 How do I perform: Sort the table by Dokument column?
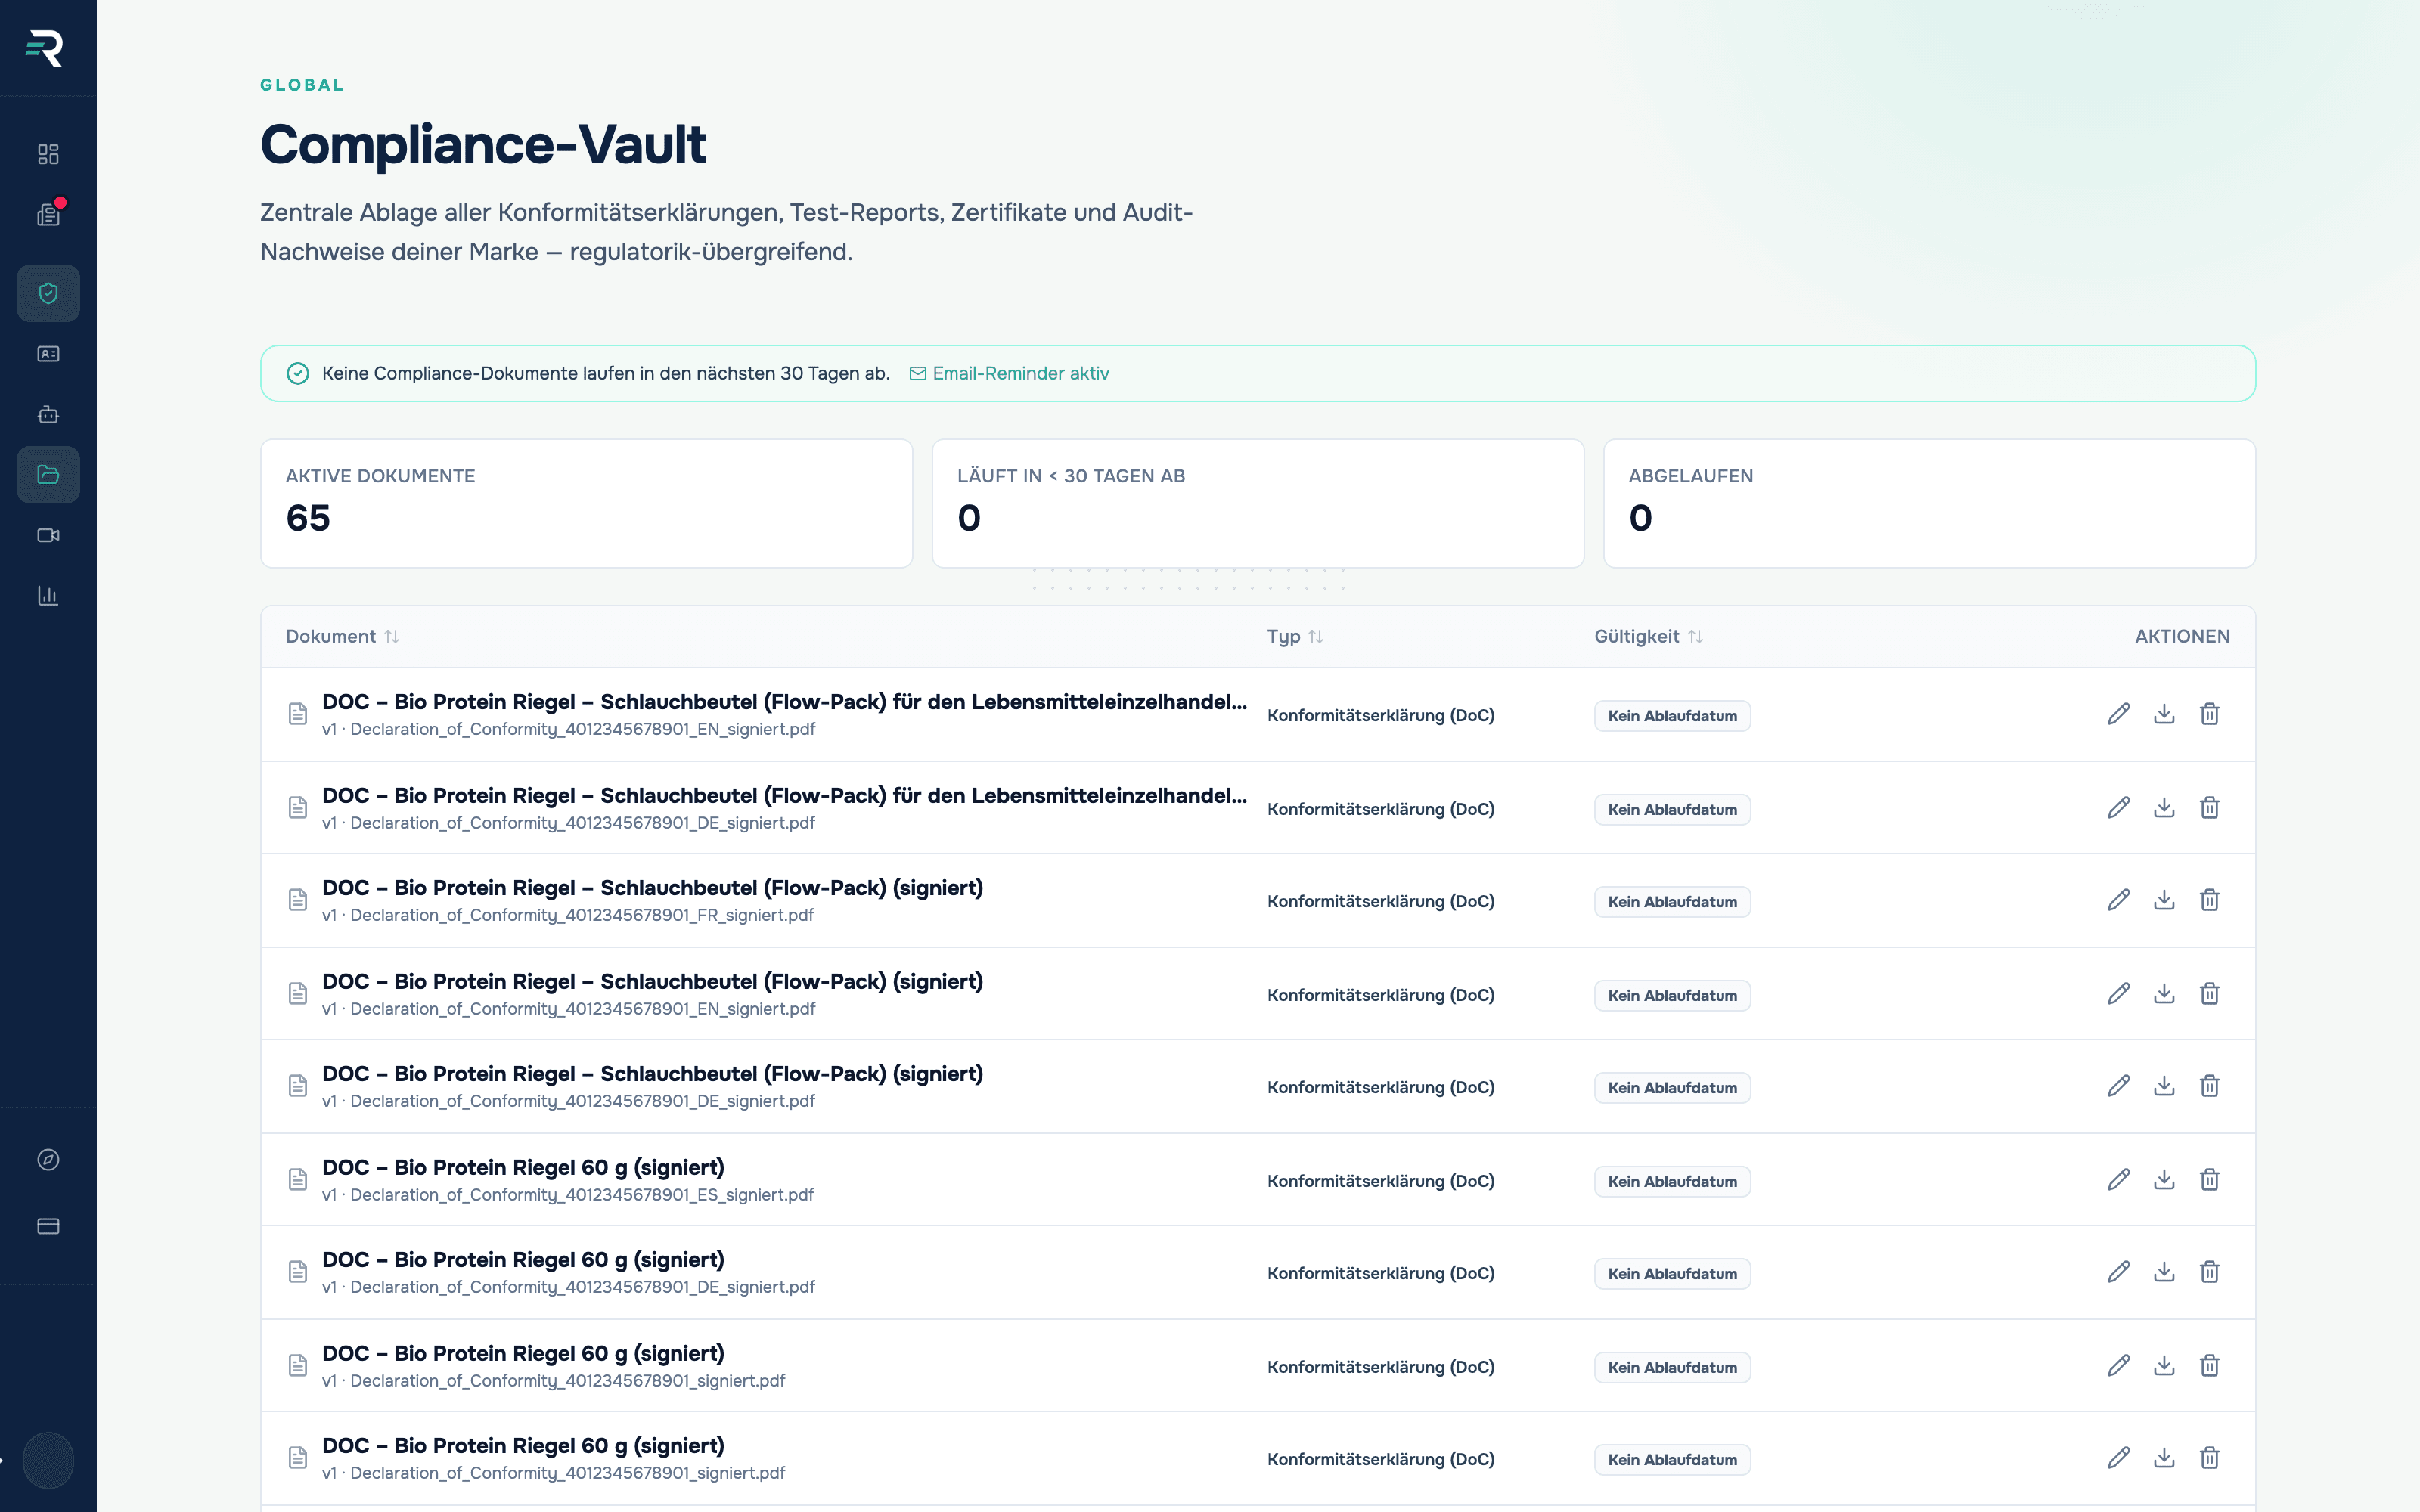(342, 636)
